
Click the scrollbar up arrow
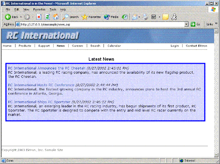pos(216,31)
